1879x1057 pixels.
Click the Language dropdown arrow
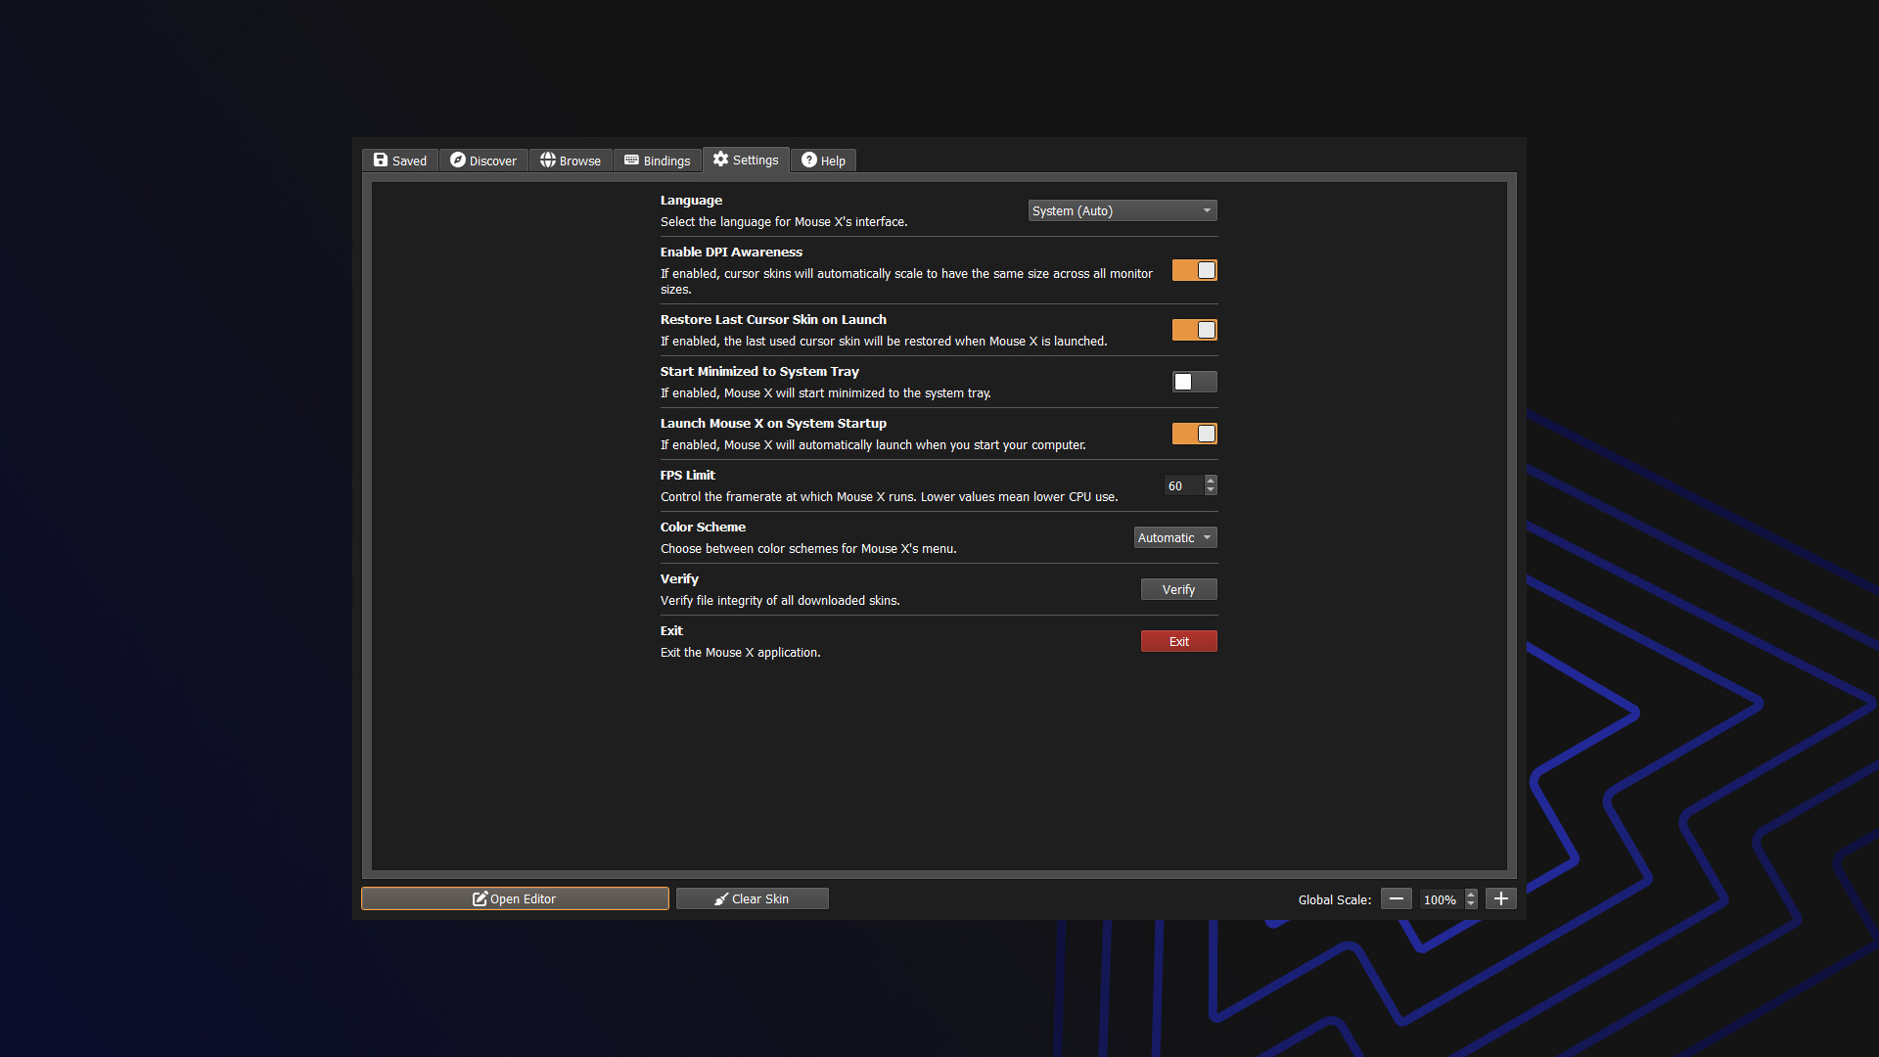[1207, 210]
